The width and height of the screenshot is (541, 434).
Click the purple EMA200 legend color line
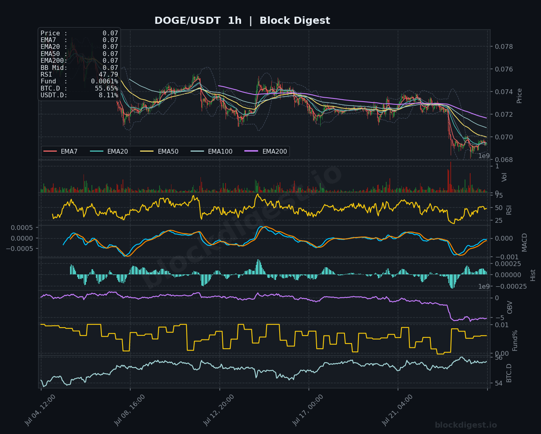pos(252,151)
